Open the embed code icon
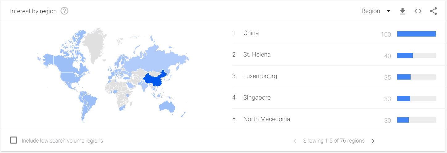The height and width of the screenshot is (153, 447). [x=418, y=11]
